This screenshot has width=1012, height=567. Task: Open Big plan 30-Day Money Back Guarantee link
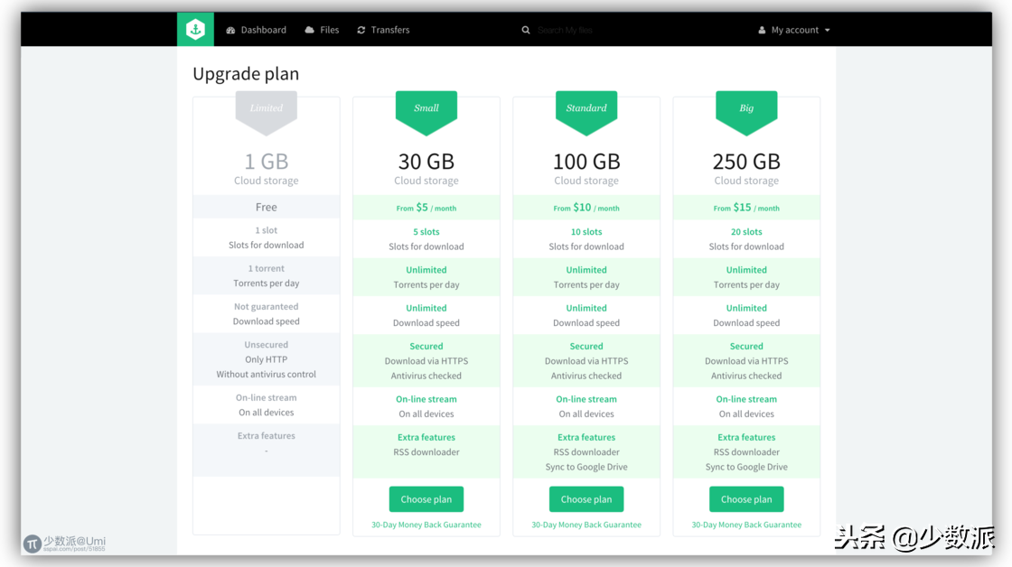pyautogui.click(x=746, y=525)
